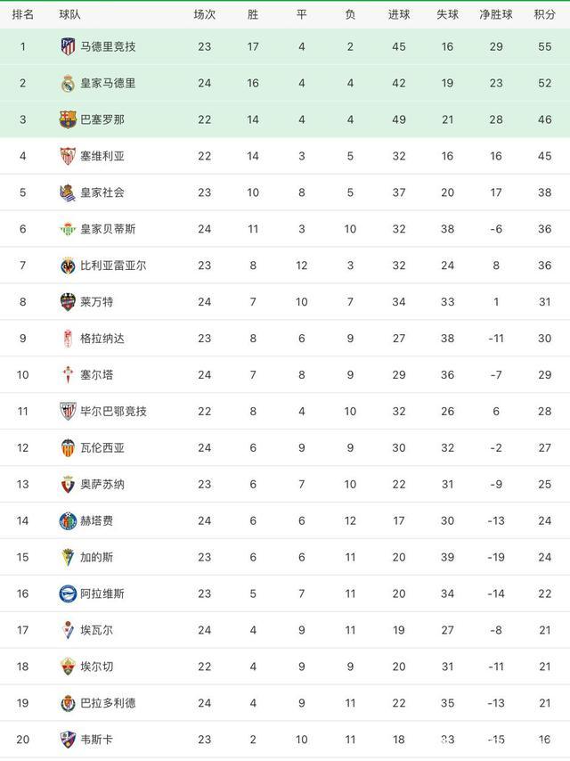Click the 积分 column header

click(x=544, y=14)
